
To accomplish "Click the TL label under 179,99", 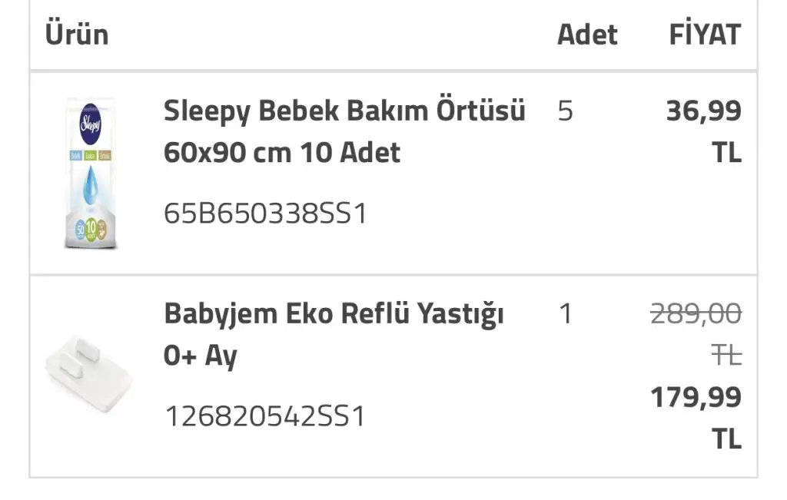I will tap(726, 439).
